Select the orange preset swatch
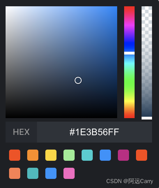The height and width of the screenshot is (188, 159). (x=33, y=155)
